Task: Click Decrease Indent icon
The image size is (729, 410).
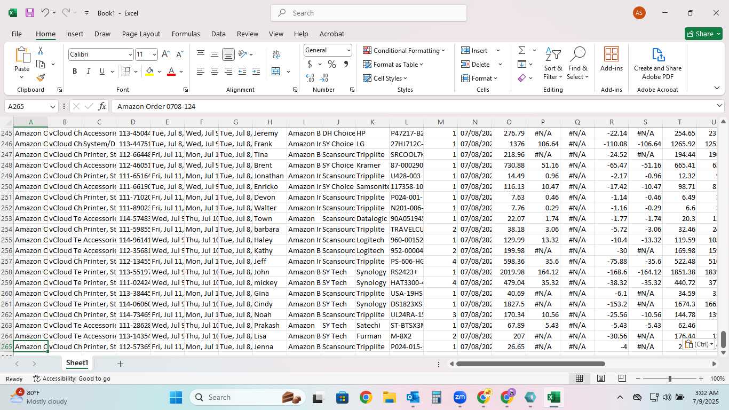Action: click(242, 72)
